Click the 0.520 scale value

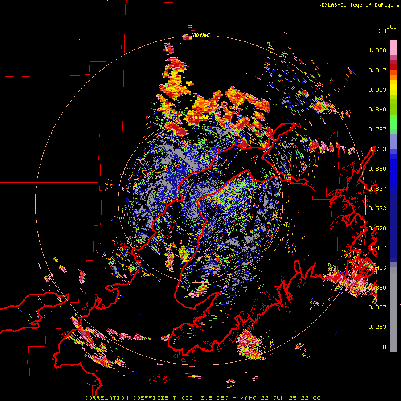[377, 229]
